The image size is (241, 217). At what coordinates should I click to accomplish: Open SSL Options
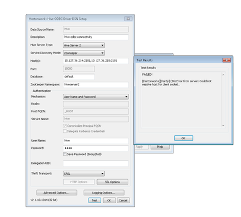112,182
